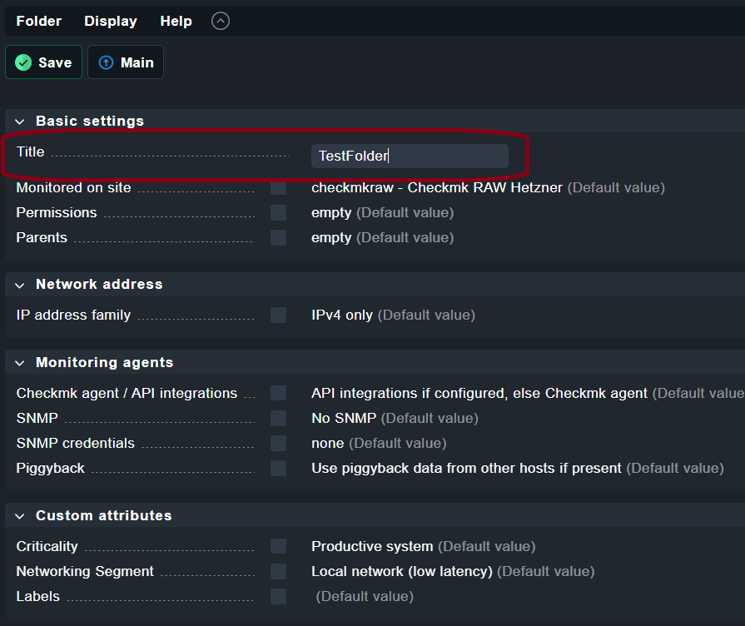The image size is (745, 626).
Task: Tick the Permissions checkbox
Action: (x=278, y=212)
